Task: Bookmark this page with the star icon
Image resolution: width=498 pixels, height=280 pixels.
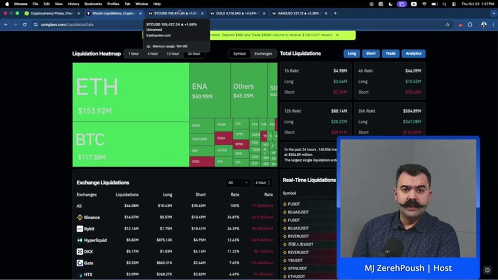Action: [x=447, y=24]
